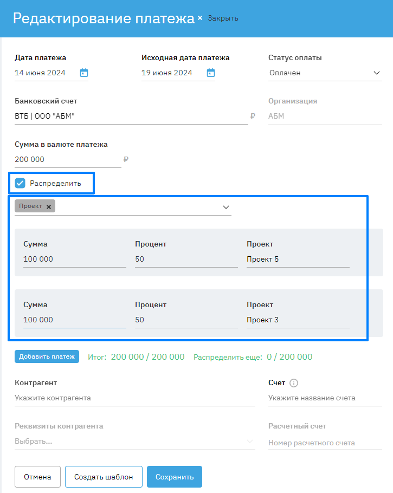Click the X icon in the header
The image size is (393, 493).
[x=200, y=18]
